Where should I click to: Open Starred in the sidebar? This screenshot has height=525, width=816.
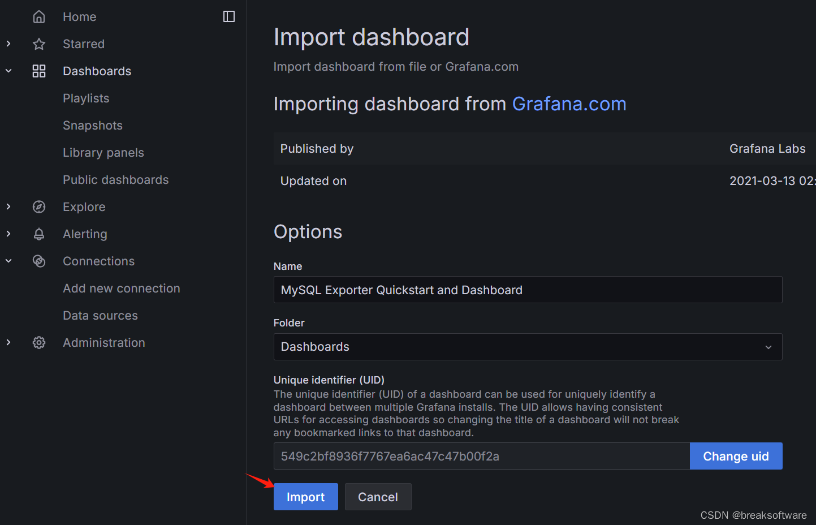pos(84,44)
